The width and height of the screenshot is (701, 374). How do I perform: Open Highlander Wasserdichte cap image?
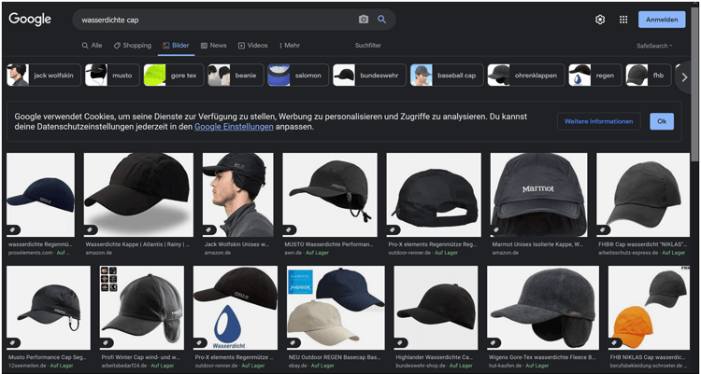(x=436, y=308)
